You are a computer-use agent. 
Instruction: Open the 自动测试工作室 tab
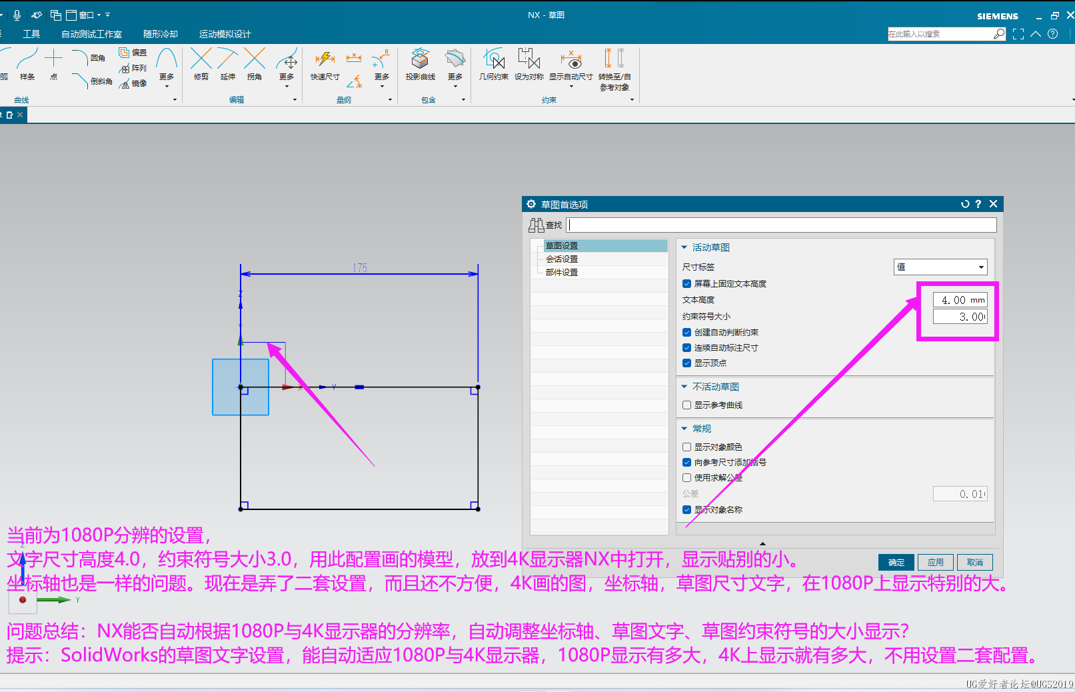pos(91,34)
